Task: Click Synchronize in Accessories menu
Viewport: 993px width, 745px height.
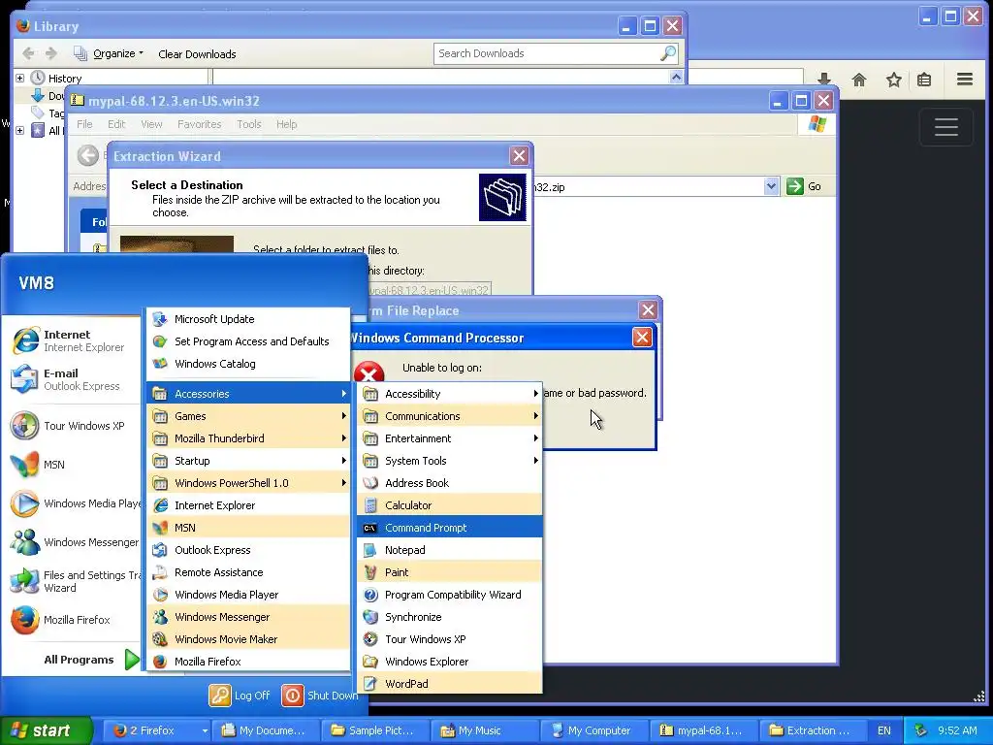Action: click(450, 617)
